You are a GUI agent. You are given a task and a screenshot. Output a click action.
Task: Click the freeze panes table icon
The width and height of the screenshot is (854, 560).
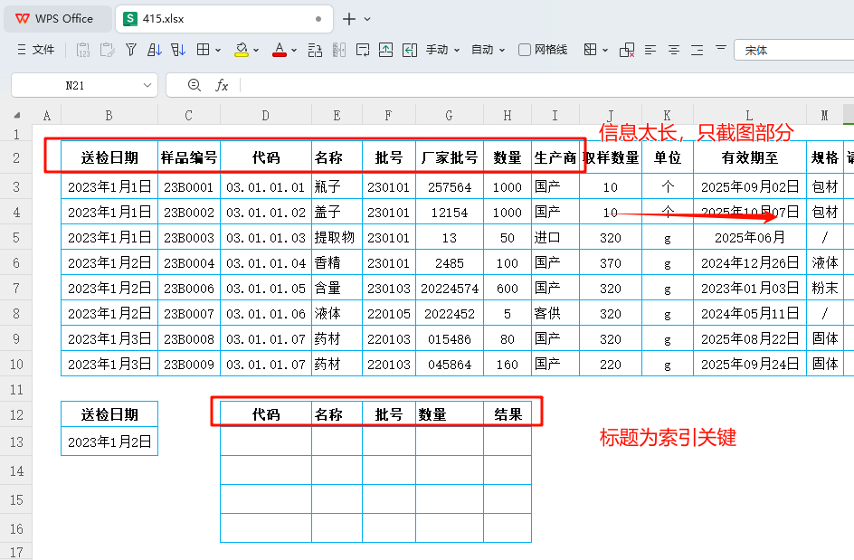click(x=590, y=50)
